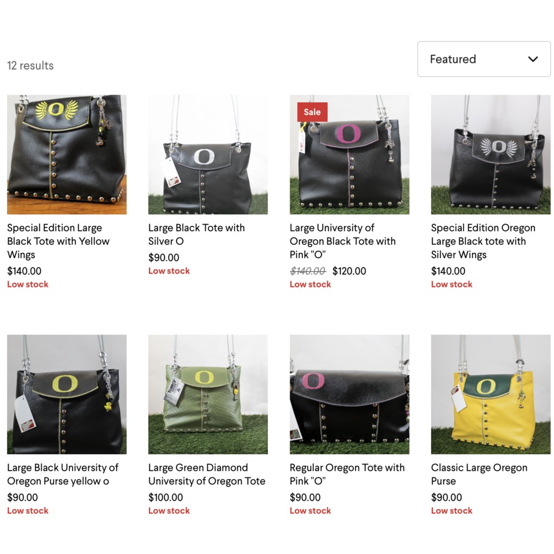Click the chevron arrow in the sort box
Viewport: 554px width, 554px height.
coord(533,59)
